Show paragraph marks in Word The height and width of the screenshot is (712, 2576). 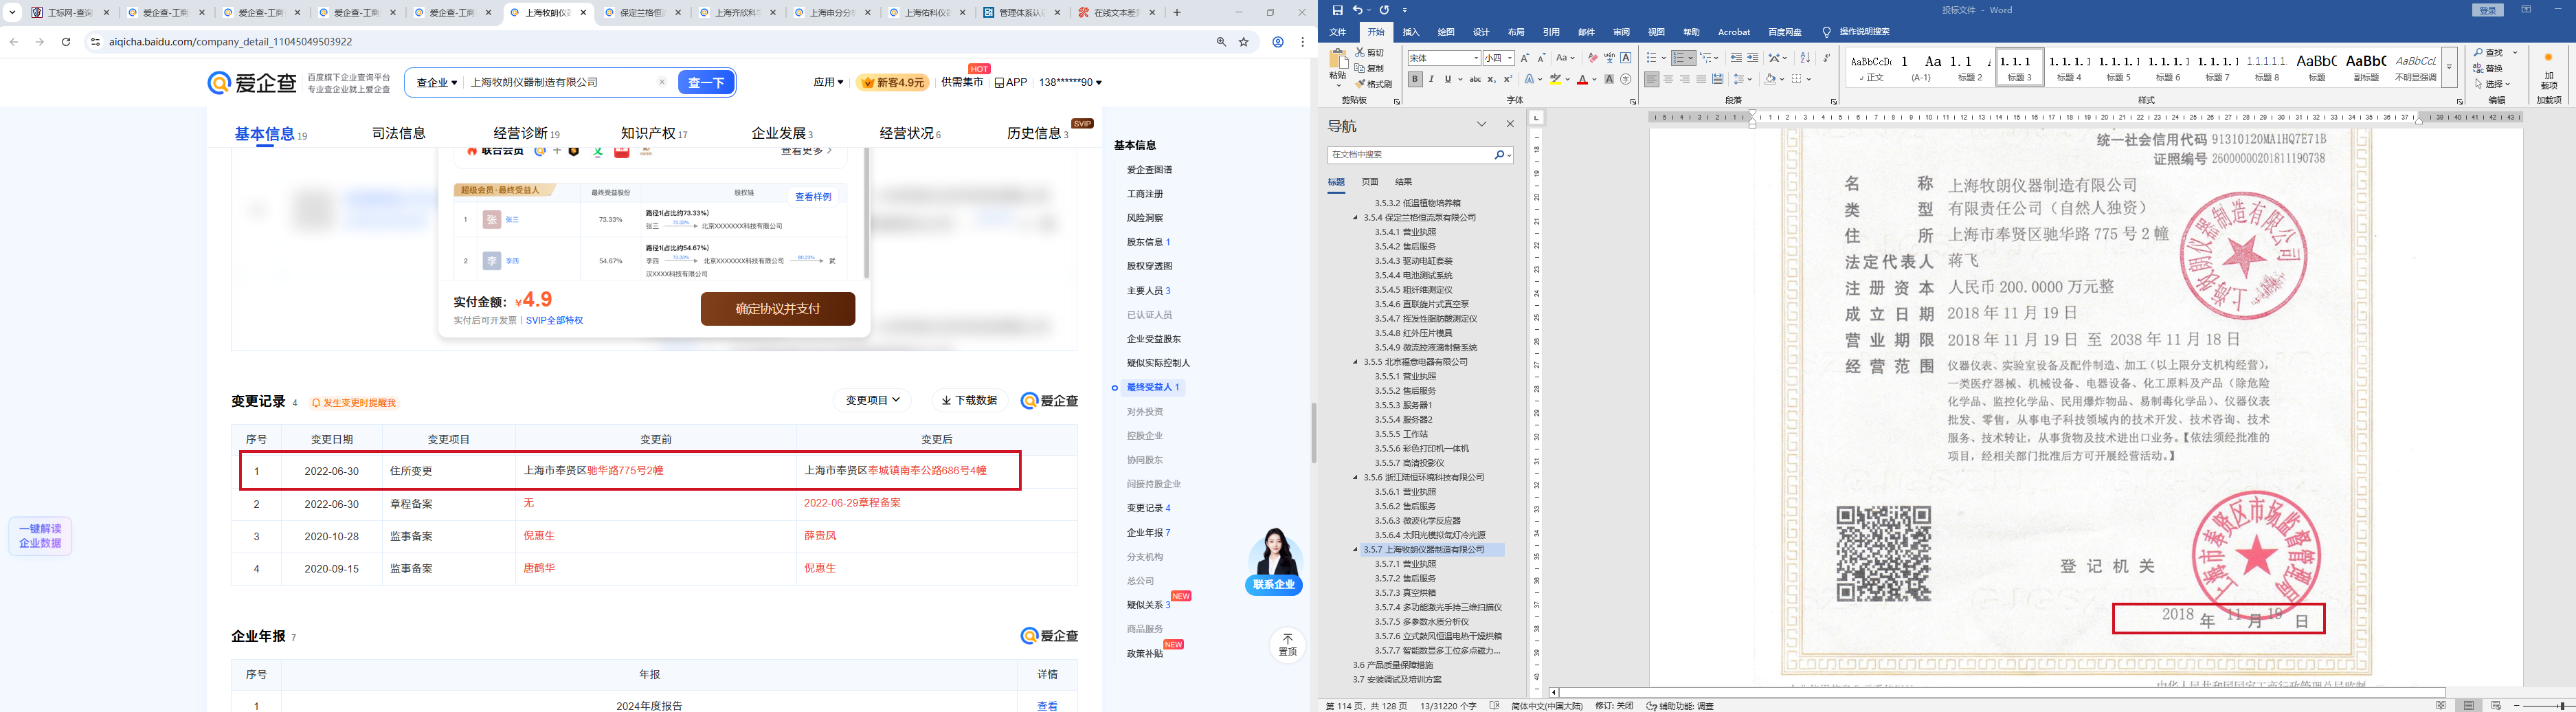pos(1827,58)
